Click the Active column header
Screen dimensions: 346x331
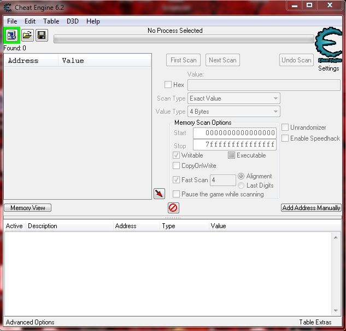15,226
